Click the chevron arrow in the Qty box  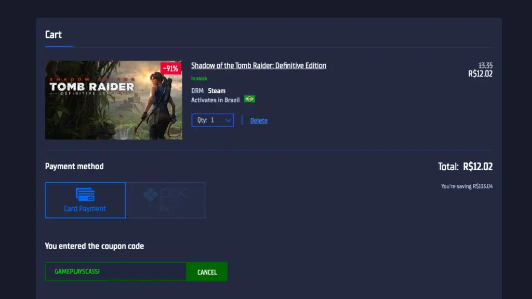228,120
